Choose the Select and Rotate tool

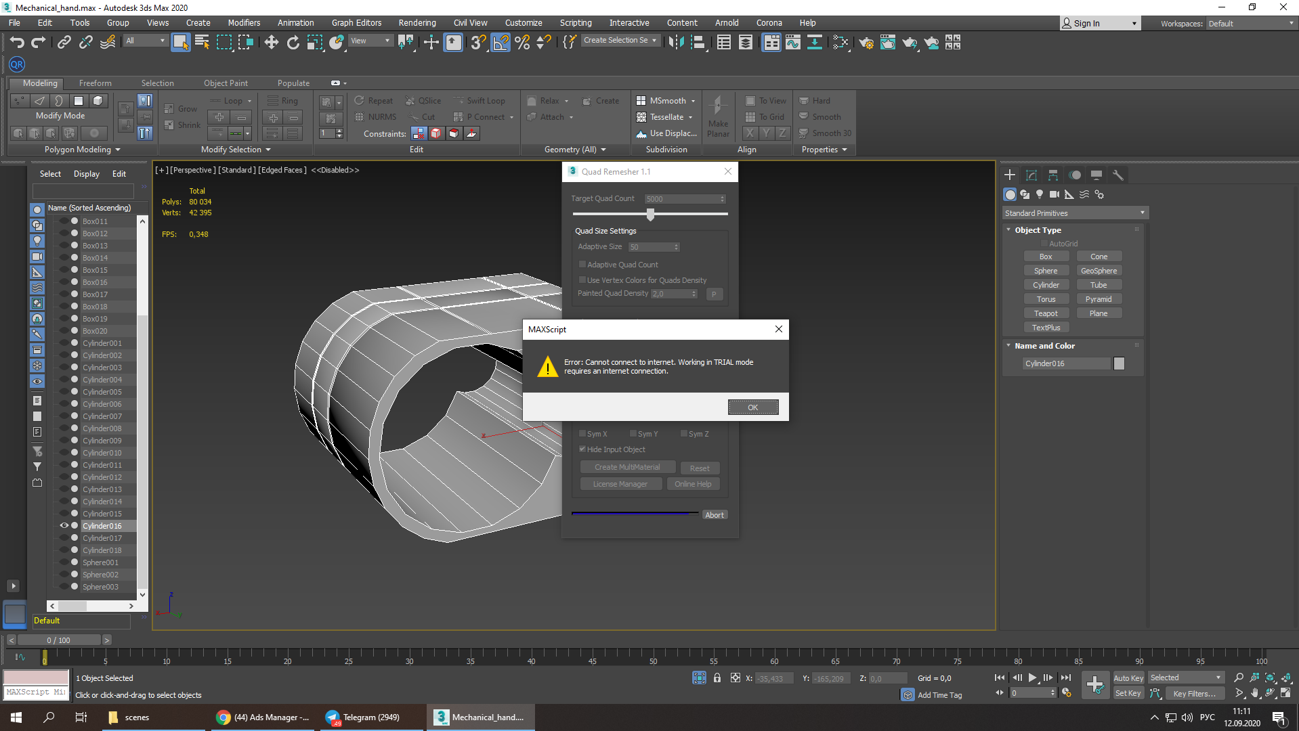pos(293,43)
